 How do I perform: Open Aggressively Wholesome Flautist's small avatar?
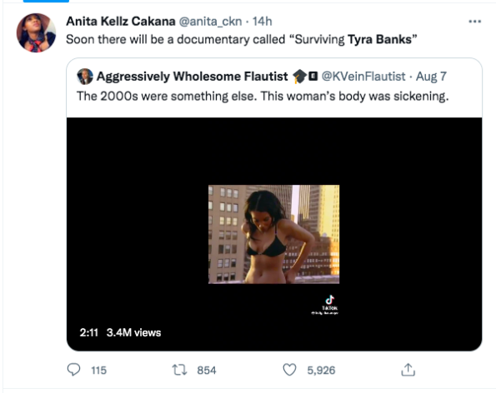coord(85,77)
